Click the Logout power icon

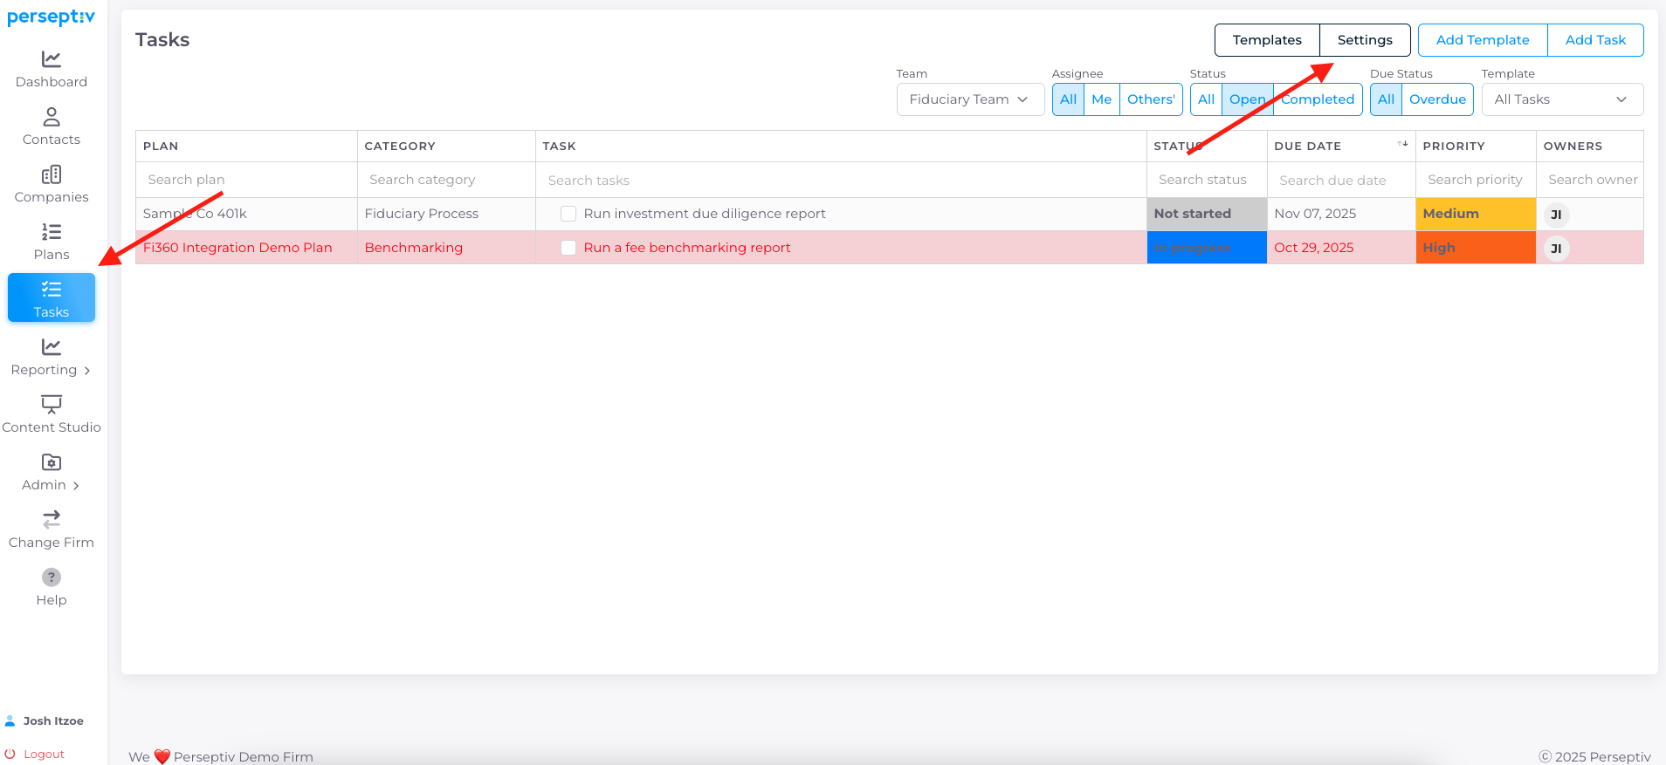[x=10, y=754]
